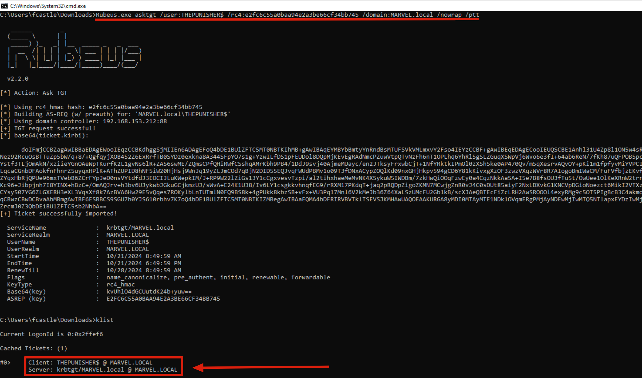Click the base64 ticket.kirbi data block
This screenshot has width=642, height=378.
coord(321,178)
